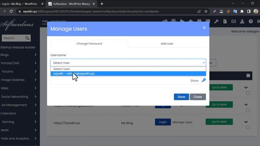Close the Softaculous WordPress Manager tab
Viewport: 260px width, 146px height.
click(x=94, y=4)
